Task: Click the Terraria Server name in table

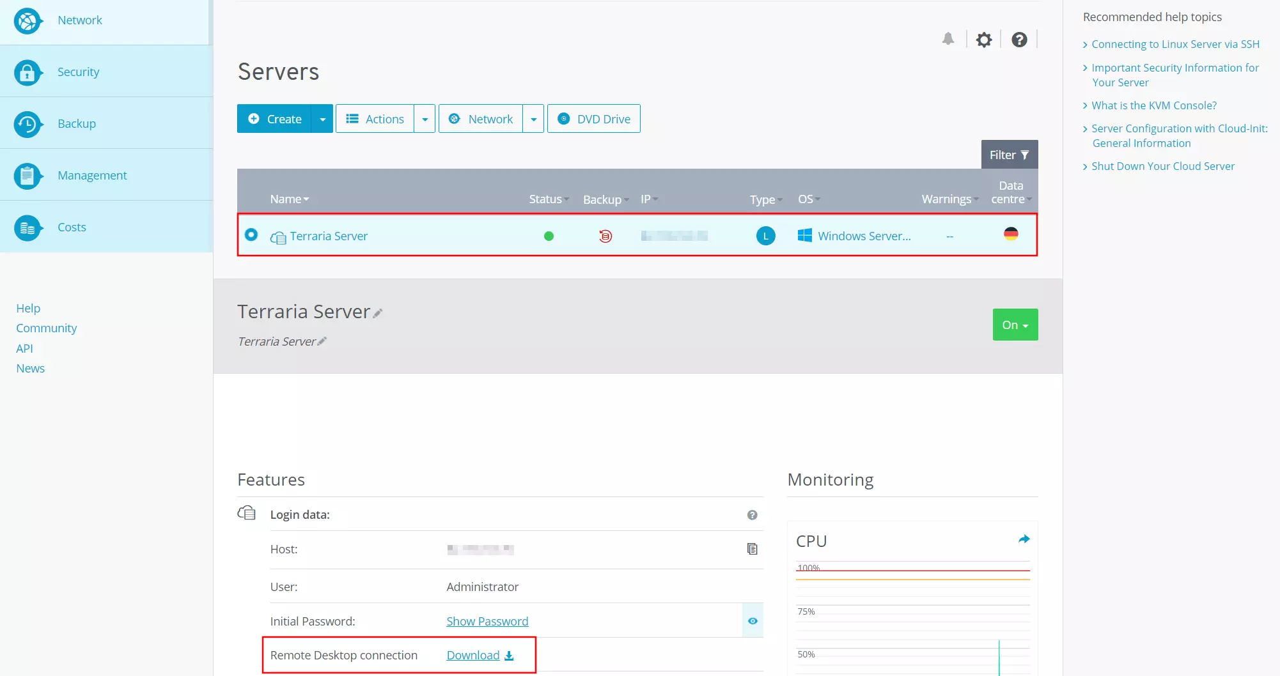Action: pos(329,236)
